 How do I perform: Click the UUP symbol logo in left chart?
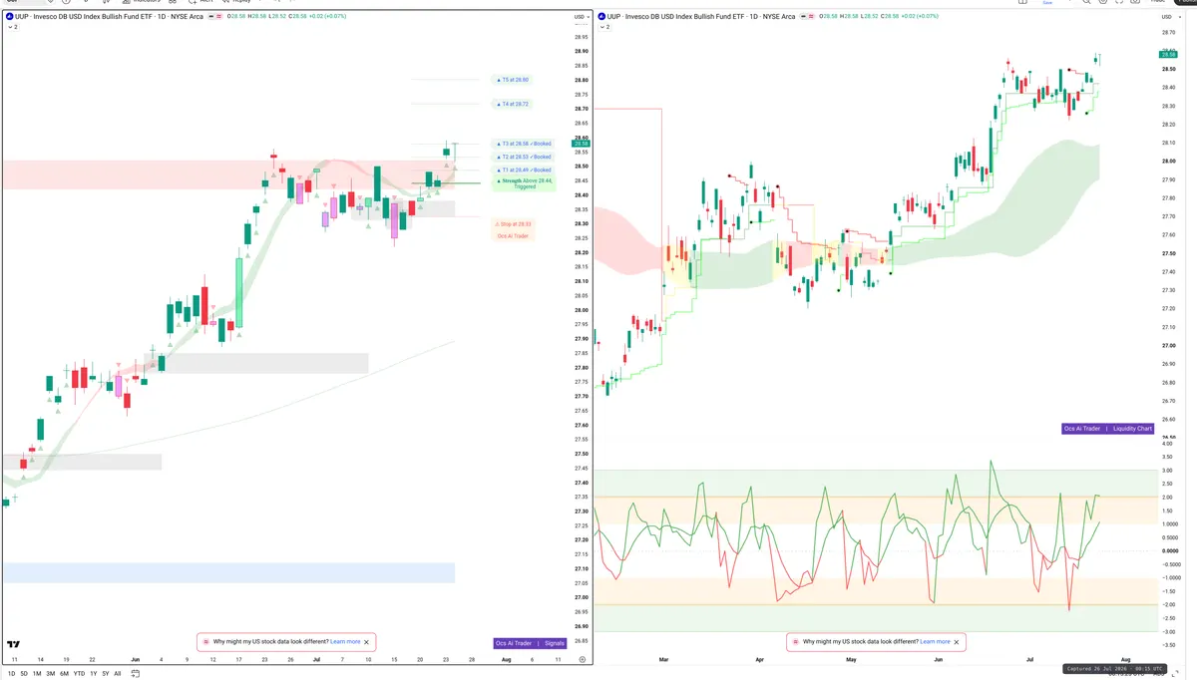[x=9, y=17]
